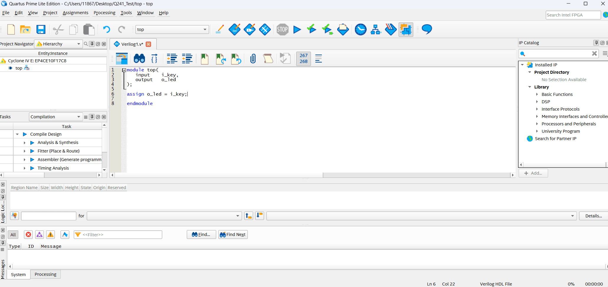Click the blue Start Compilation play icon
Screen dimensions: 608x287
[x=297, y=29]
